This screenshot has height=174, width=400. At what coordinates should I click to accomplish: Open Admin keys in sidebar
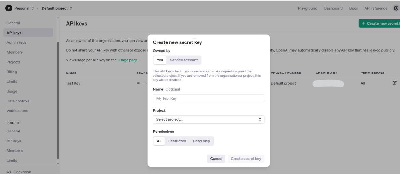28,42
